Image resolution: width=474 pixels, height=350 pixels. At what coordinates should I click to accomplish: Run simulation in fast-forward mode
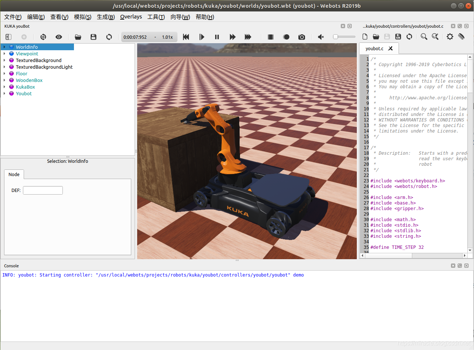[x=233, y=37]
